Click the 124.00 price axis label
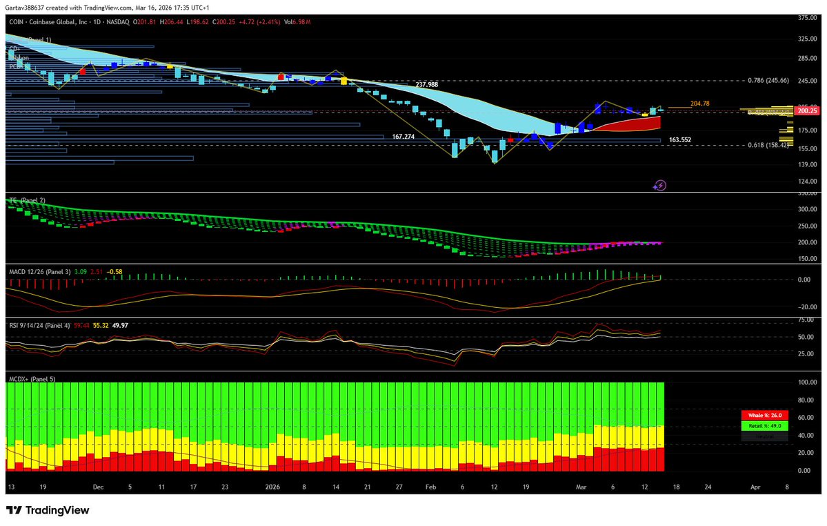827x526 pixels. [x=808, y=182]
